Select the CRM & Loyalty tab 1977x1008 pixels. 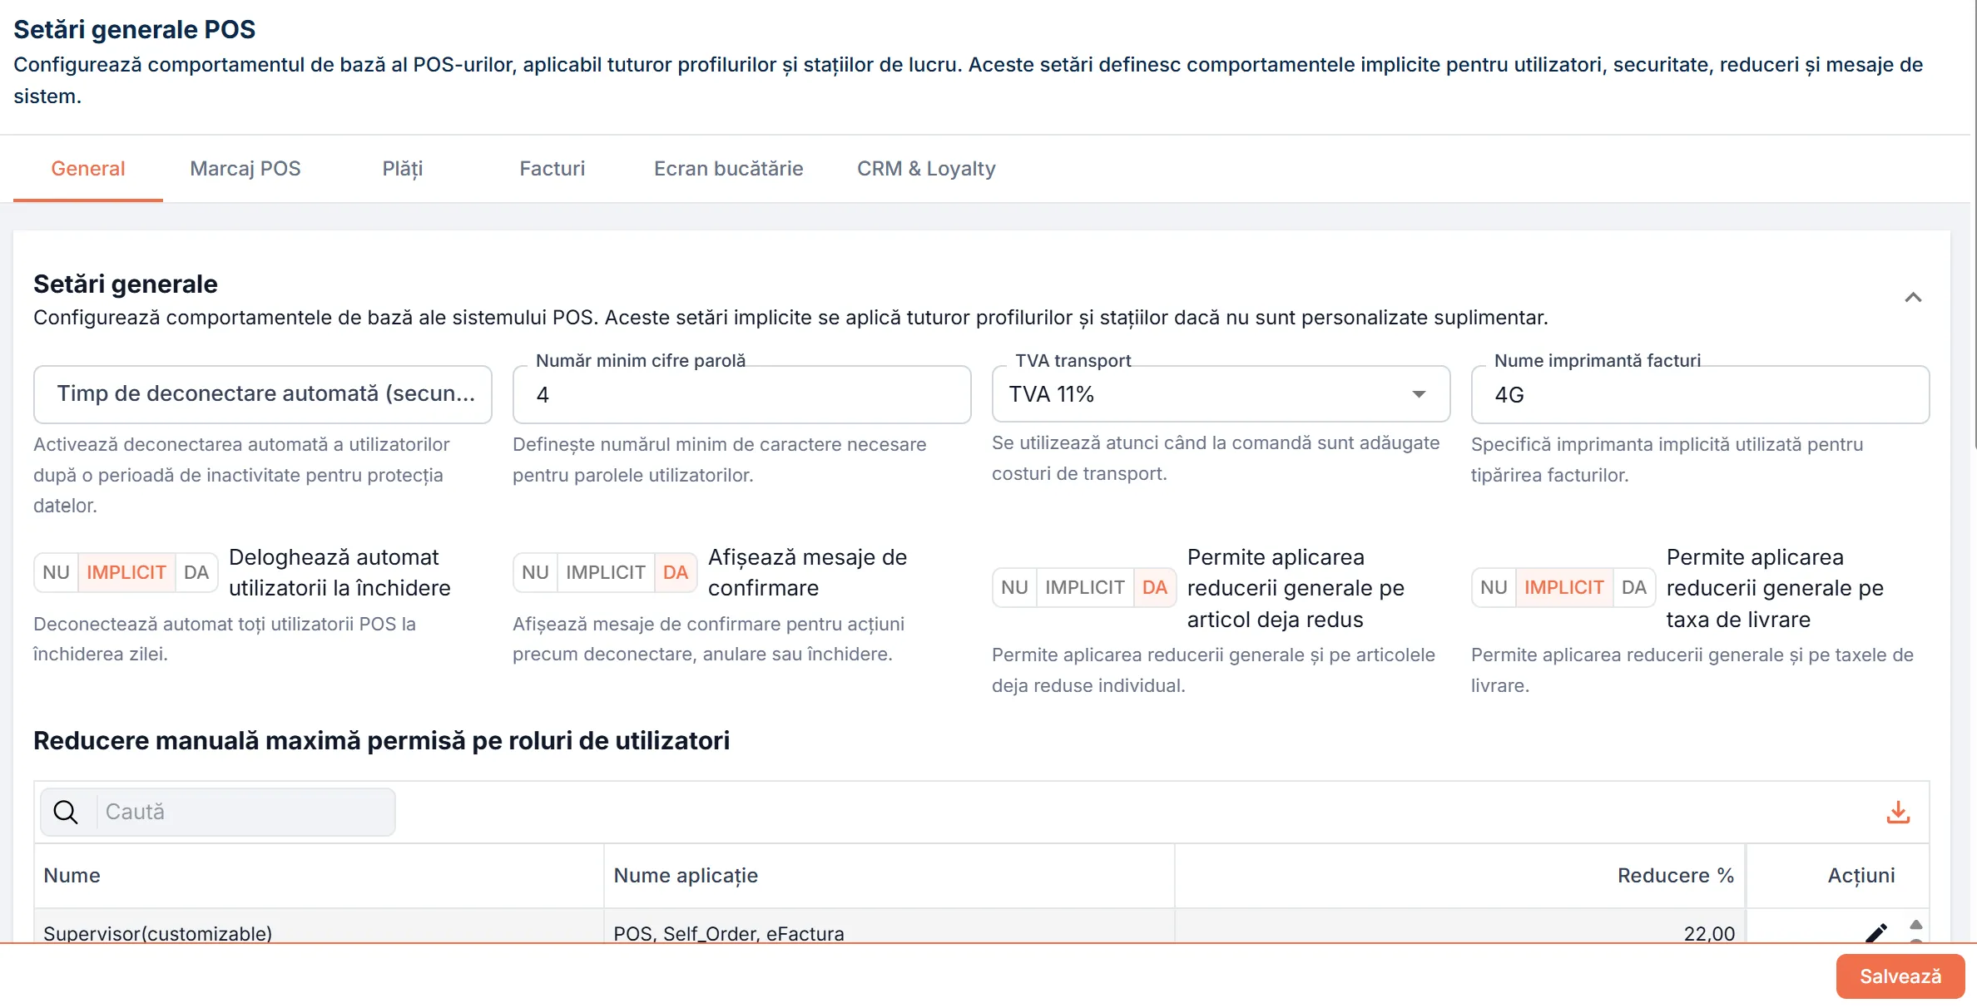[x=926, y=169]
